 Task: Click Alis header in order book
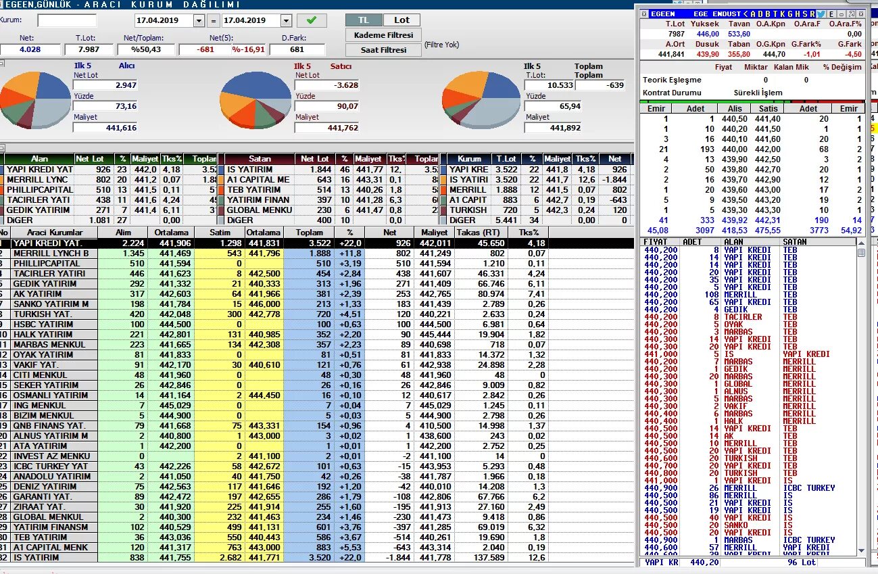click(x=735, y=108)
